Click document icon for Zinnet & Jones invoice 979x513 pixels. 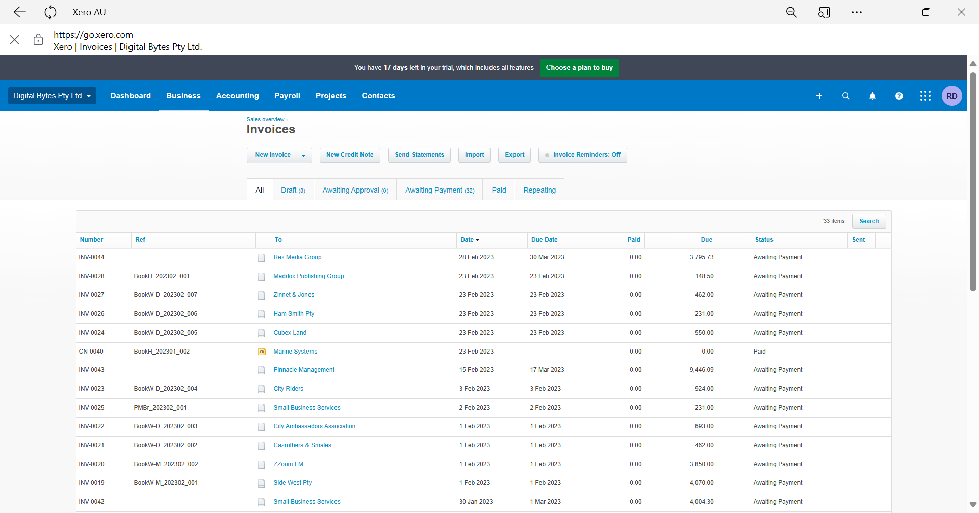coord(261,295)
